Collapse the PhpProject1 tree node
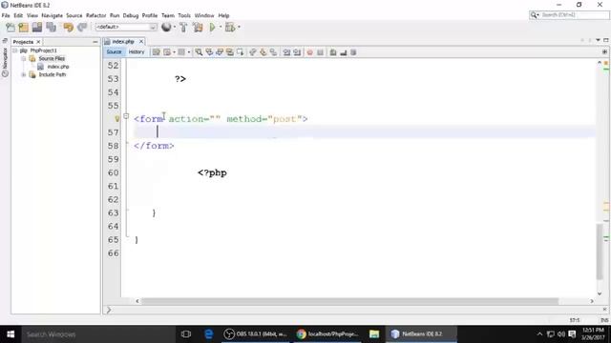611x343 pixels. tap(15, 50)
